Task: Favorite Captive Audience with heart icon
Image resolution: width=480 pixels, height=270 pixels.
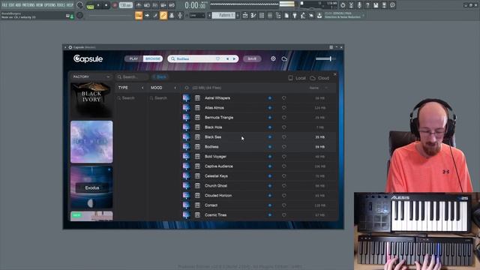Action: 284,166
